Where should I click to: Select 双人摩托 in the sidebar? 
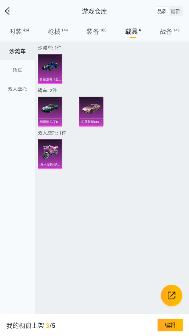[x=17, y=89]
